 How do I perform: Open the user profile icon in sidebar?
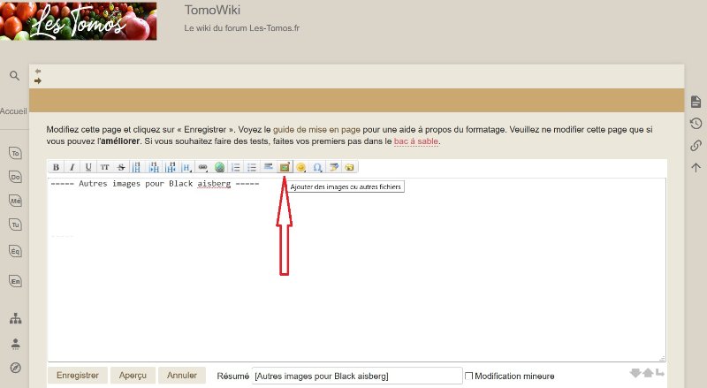pyautogui.click(x=15, y=344)
